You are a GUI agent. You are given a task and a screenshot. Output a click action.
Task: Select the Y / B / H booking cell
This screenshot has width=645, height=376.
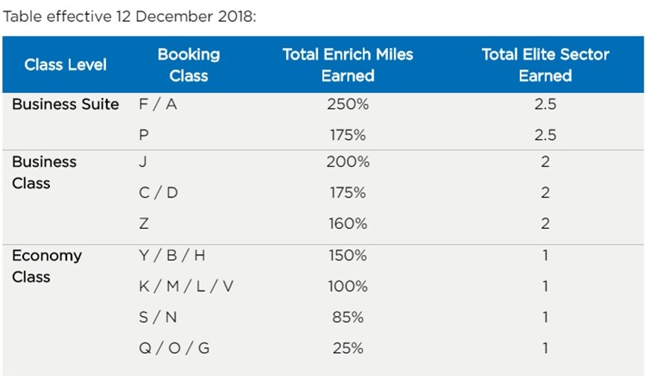[172, 256]
